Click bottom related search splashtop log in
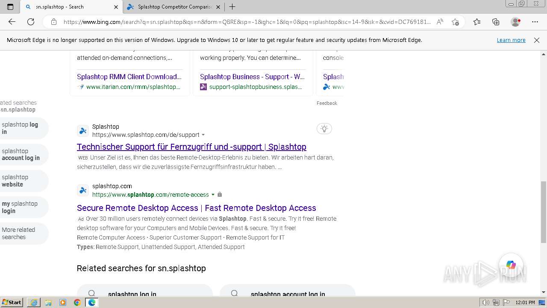Viewport: 547px width, 308px height. 144,290
